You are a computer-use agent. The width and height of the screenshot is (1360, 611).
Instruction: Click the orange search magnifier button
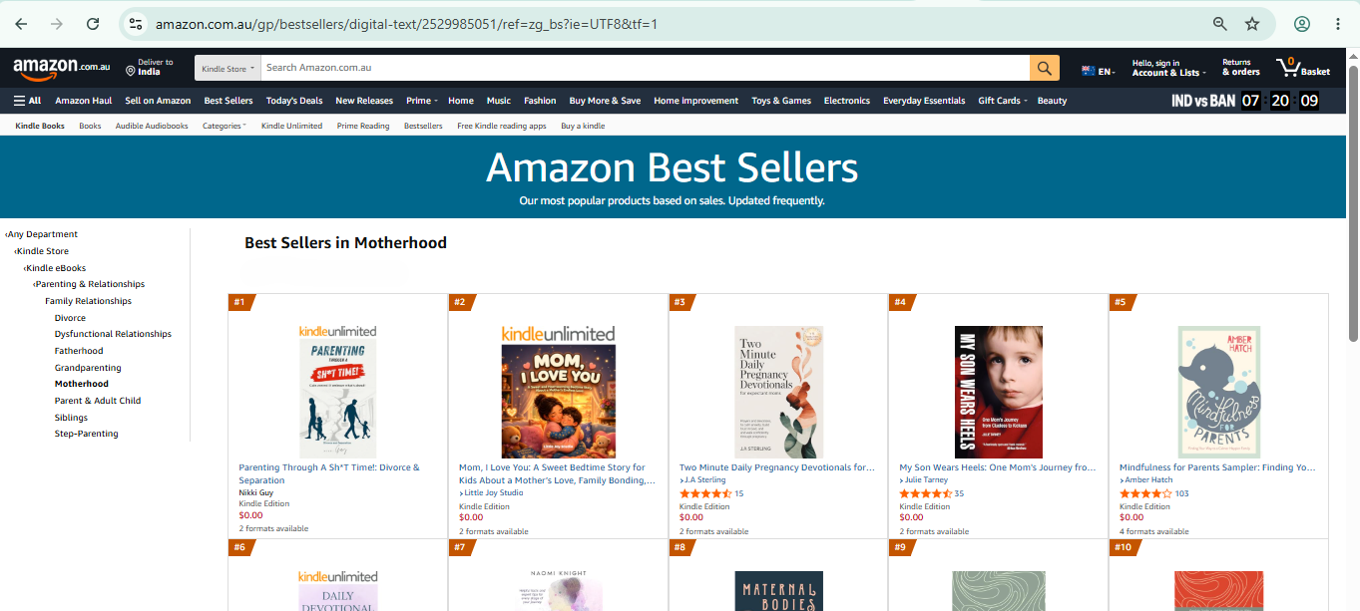point(1044,68)
